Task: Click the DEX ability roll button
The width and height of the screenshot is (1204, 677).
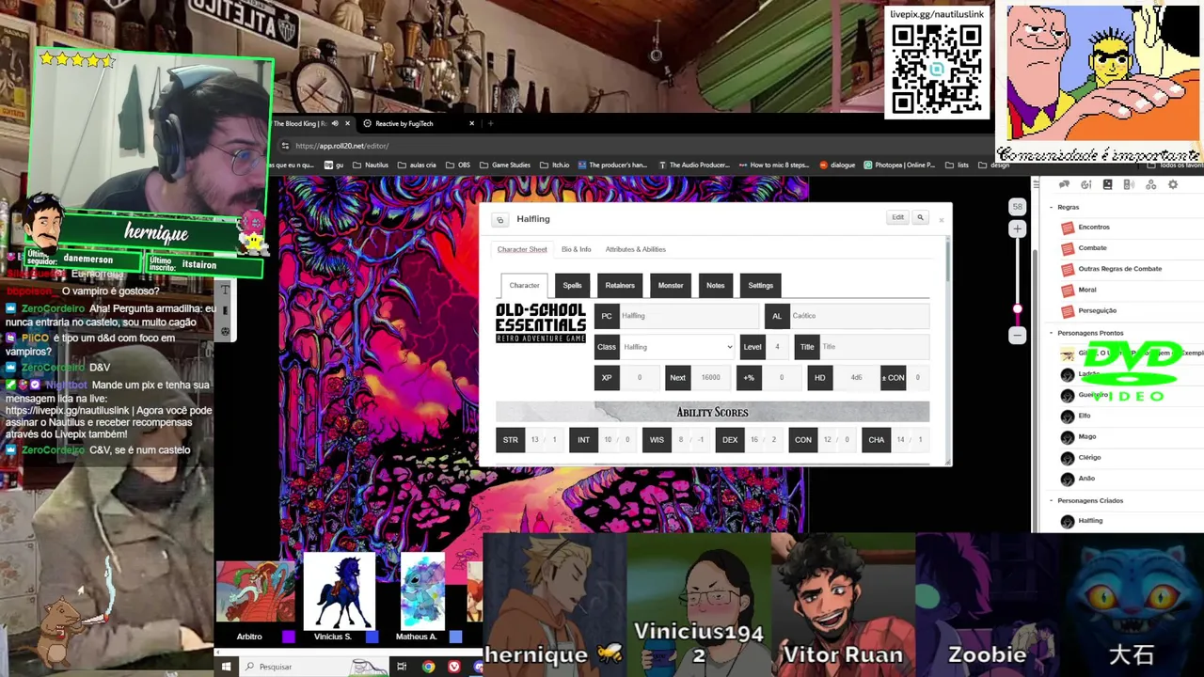Action: 730,439
